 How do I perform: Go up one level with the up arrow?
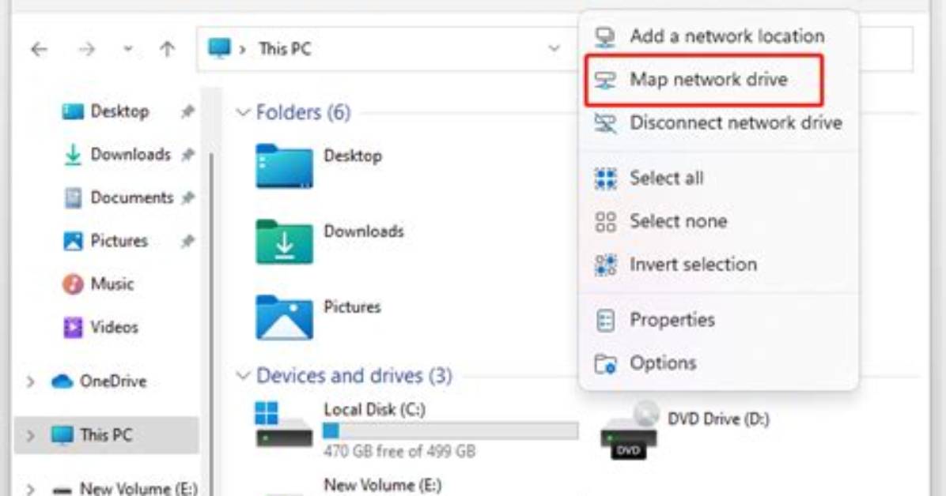(167, 49)
